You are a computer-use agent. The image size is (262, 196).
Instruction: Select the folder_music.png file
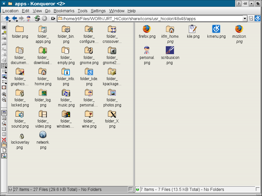click(x=66, y=98)
